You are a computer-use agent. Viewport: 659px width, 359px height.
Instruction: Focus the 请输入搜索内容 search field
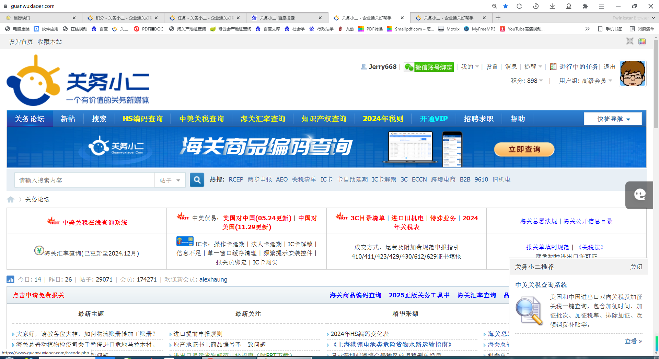tap(85, 180)
